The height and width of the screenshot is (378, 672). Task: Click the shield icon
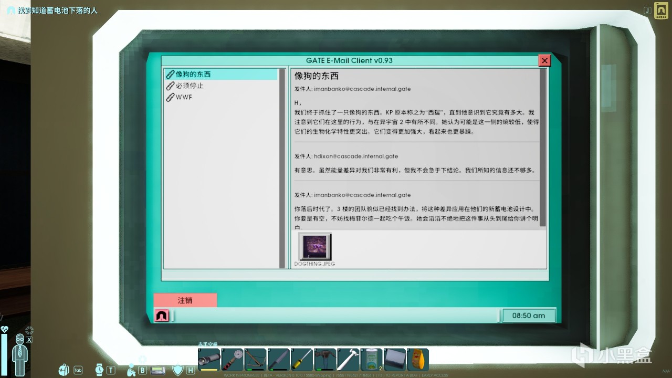click(178, 370)
